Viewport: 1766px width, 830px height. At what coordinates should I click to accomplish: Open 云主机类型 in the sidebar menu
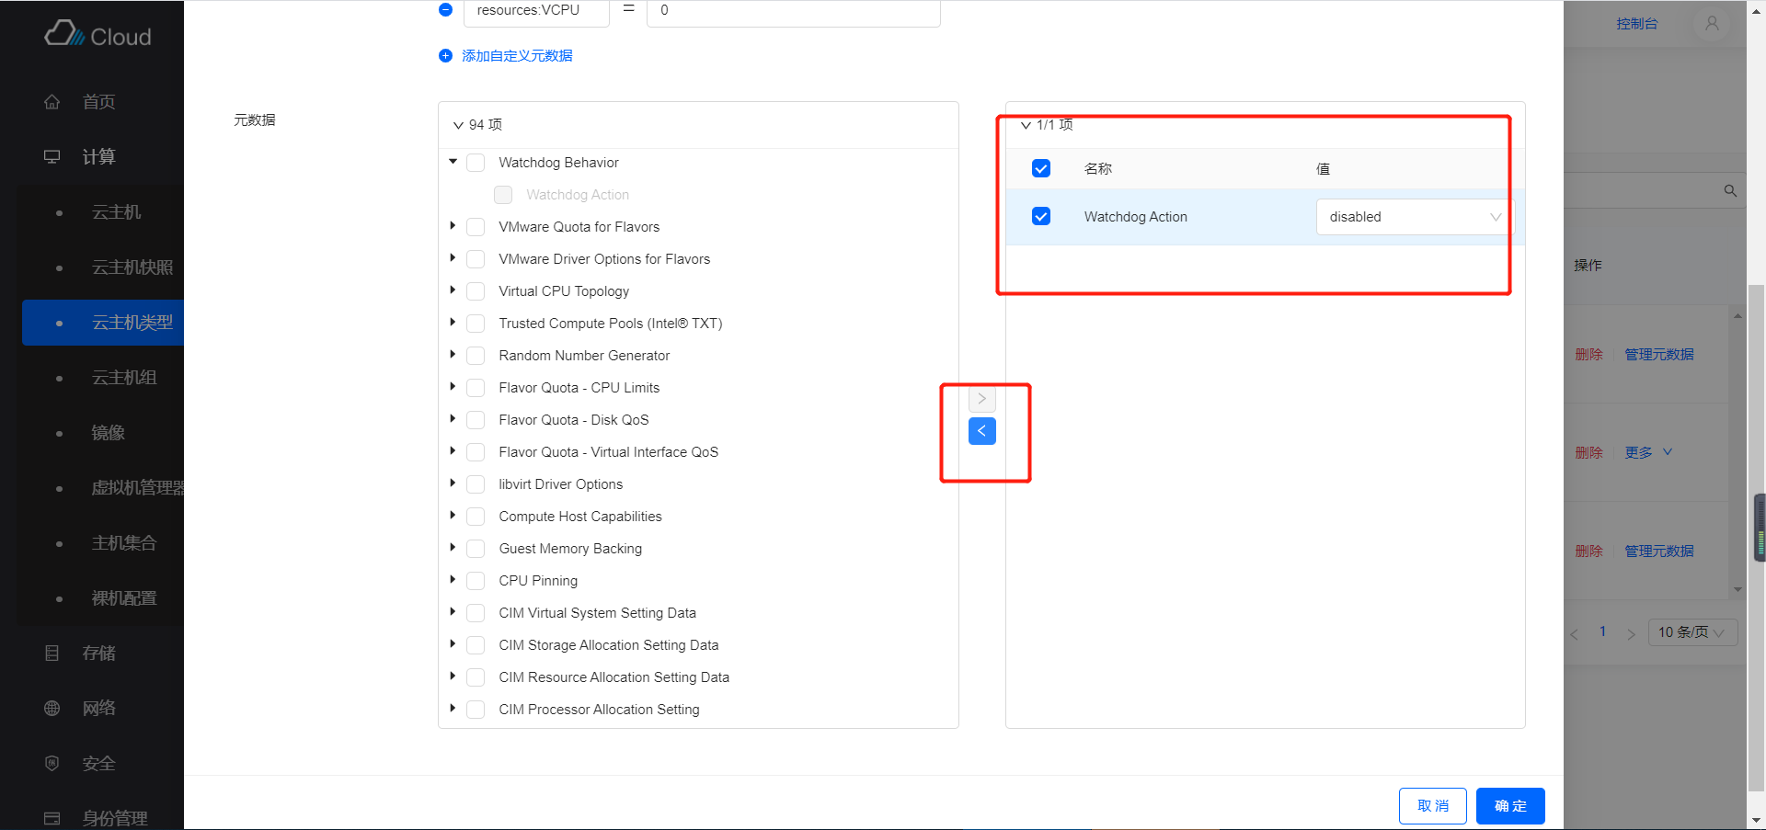tap(132, 323)
